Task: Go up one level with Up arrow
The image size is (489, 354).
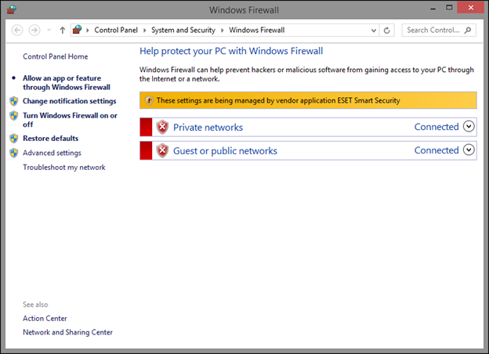Action: (63, 31)
